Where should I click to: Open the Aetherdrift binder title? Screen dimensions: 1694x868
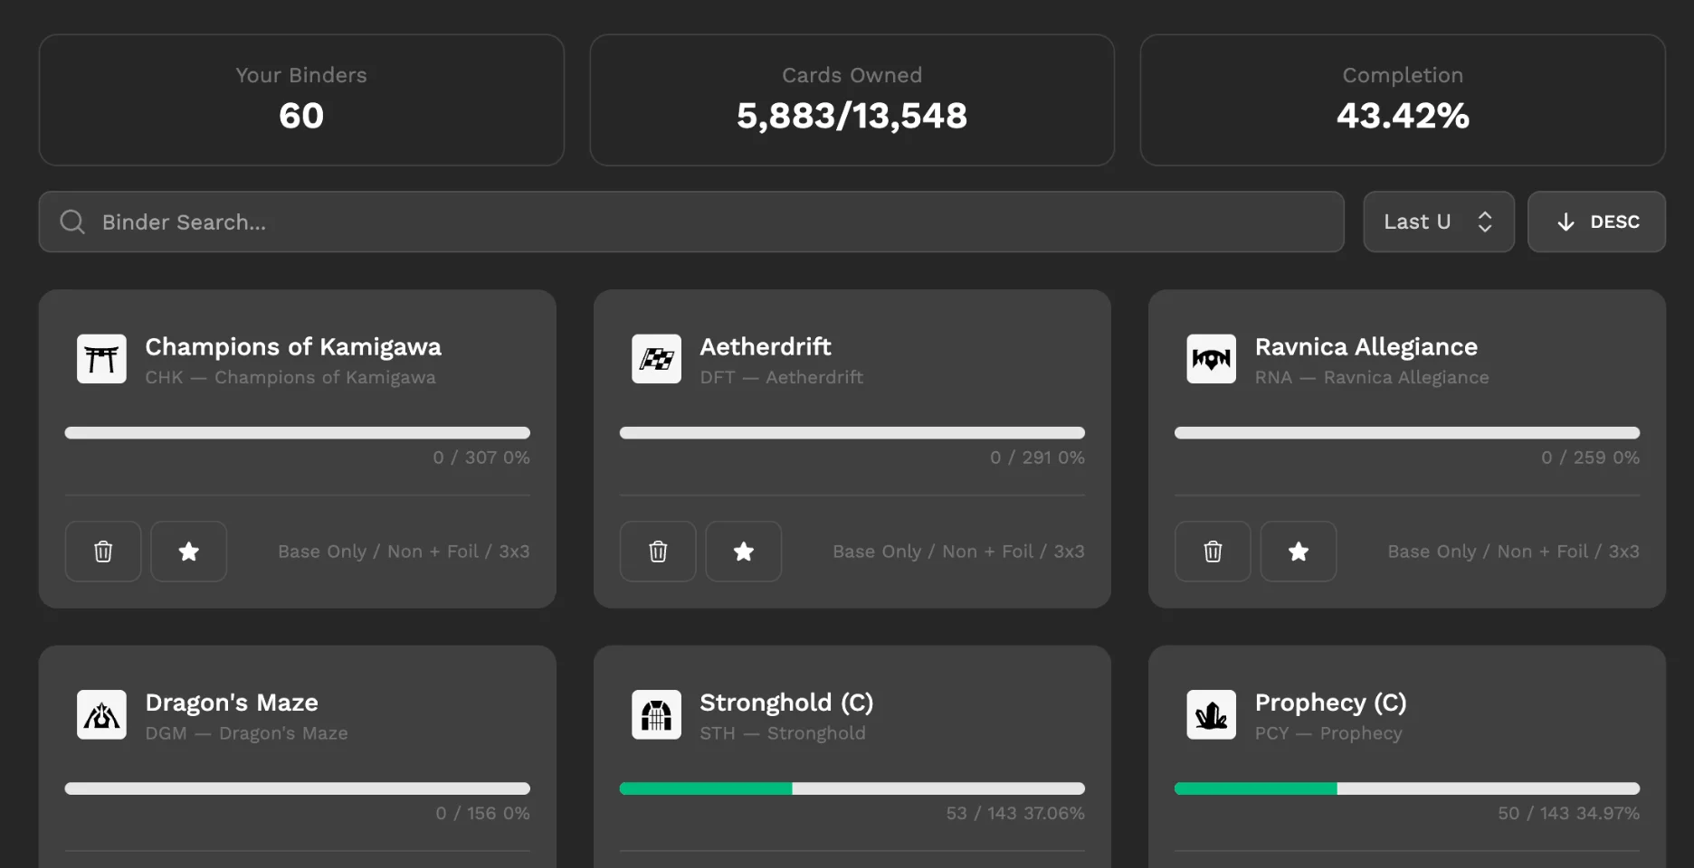(766, 347)
